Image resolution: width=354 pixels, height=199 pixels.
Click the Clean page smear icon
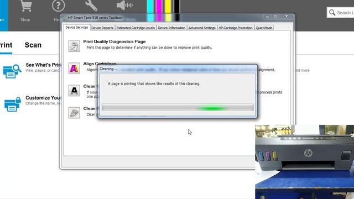coord(74,113)
